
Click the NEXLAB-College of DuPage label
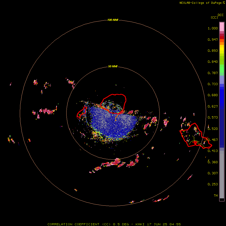[x=202, y=3]
